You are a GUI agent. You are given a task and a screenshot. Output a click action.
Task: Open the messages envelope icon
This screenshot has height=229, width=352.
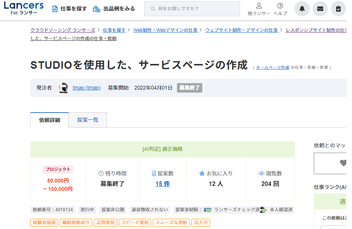320,9
